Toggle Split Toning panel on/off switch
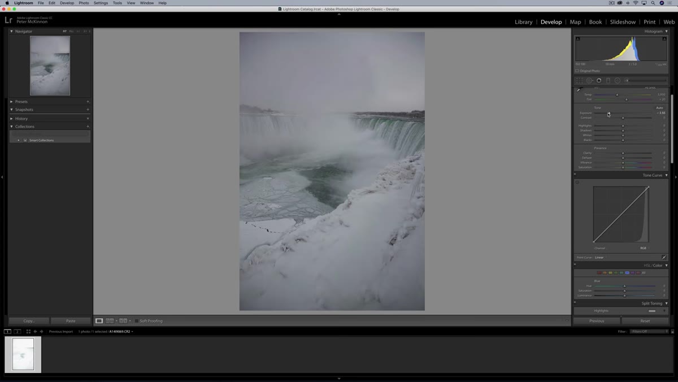The image size is (678, 382). click(575, 303)
